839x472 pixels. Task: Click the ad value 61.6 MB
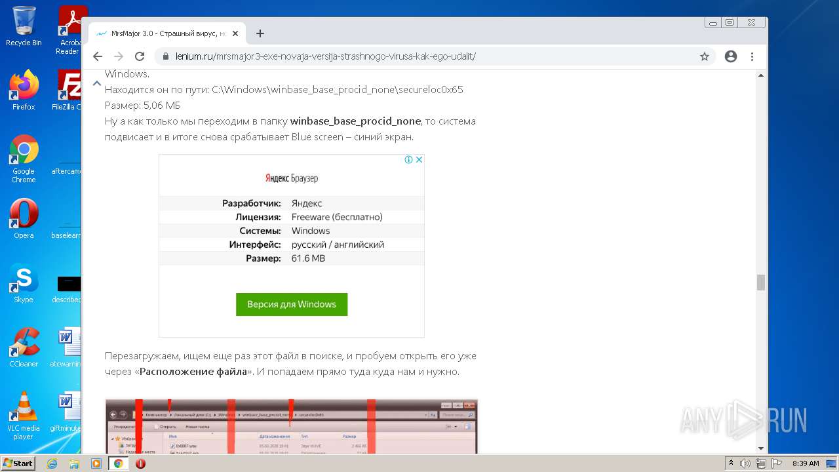308,258
